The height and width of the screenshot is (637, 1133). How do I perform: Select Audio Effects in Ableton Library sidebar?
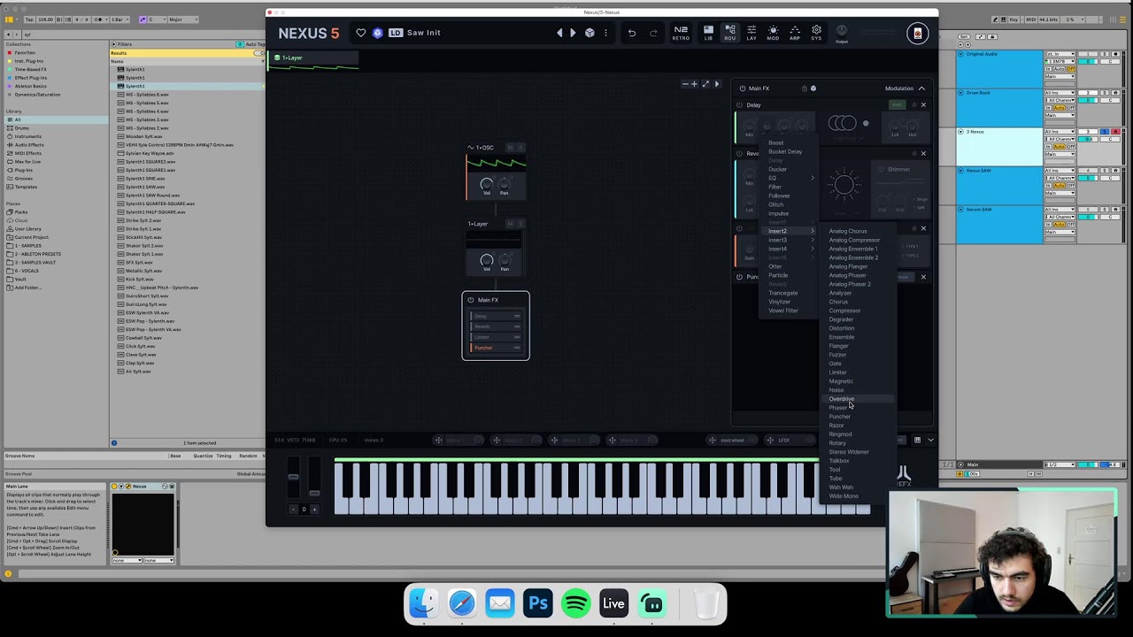[x=29, y=145]
